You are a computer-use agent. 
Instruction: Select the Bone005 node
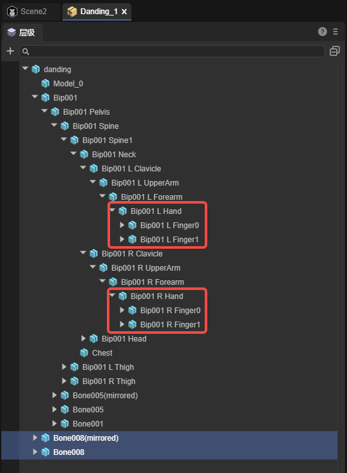click(x=88, y=410)
